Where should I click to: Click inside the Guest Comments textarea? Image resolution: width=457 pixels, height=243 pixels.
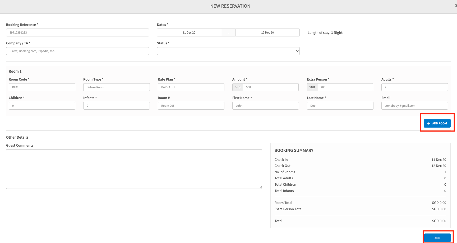(134, 169)
